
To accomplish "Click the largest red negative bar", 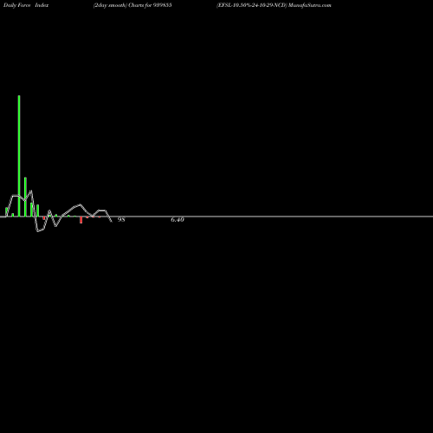I will point(81,220).
